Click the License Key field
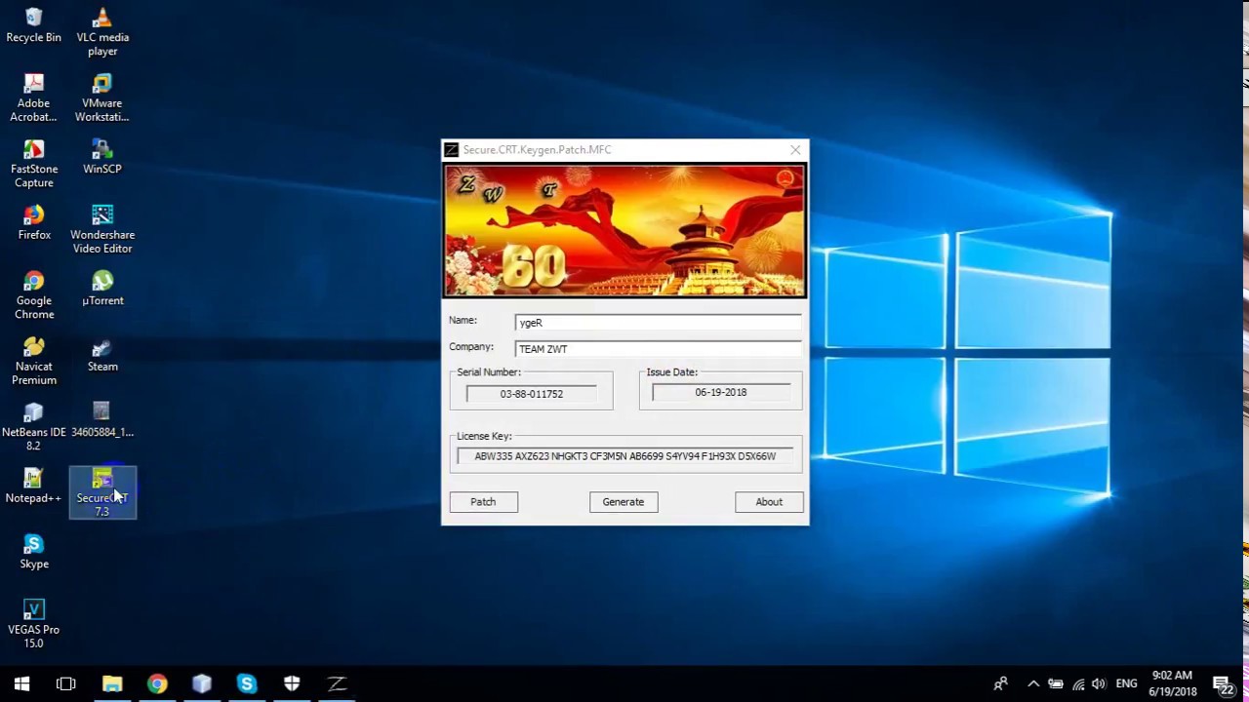 625,456
